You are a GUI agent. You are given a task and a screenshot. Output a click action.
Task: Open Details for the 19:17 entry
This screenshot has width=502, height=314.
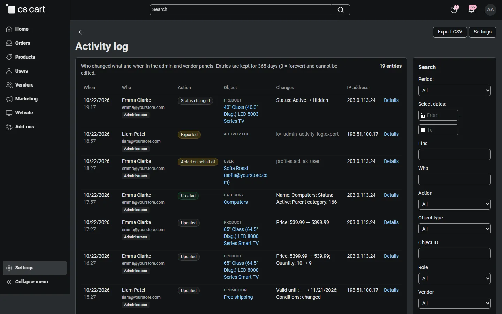391,100
